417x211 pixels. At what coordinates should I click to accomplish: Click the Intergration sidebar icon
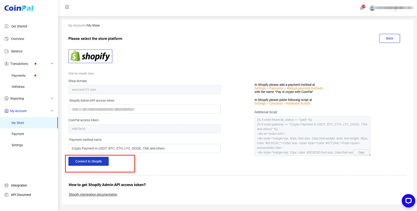click(x=7, y=185)
